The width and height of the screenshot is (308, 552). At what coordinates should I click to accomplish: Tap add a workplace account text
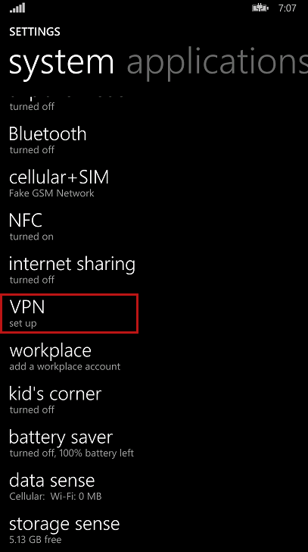click(65, 366)
